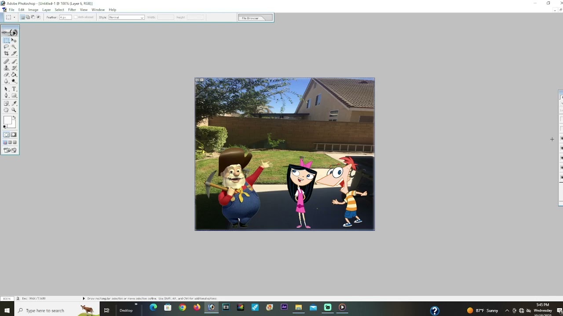Click Jump to ImageReady button
The width and height of the screenshot is (563, 316).
(x=10, y=150)
